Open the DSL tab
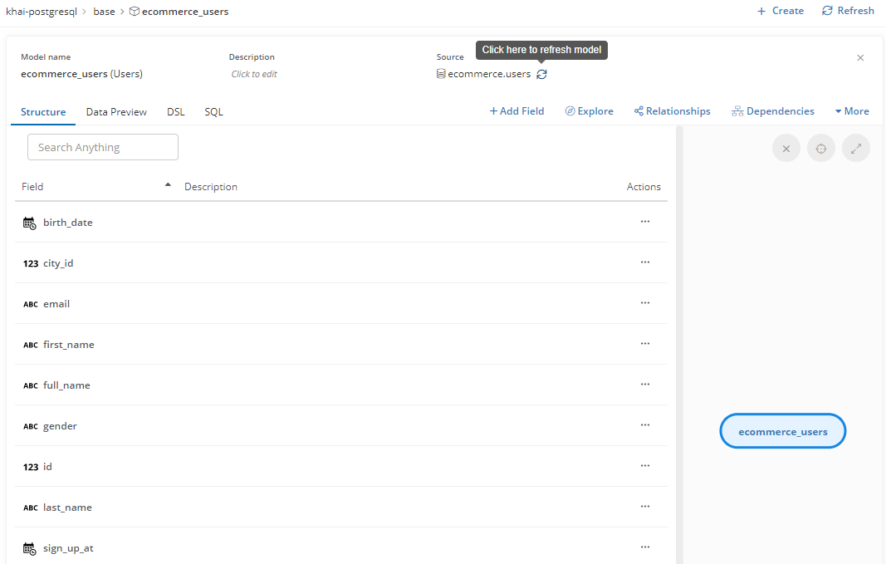 (x=176, y=112)
